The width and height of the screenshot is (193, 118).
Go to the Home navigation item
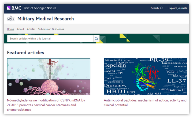[x=10, y=29]
